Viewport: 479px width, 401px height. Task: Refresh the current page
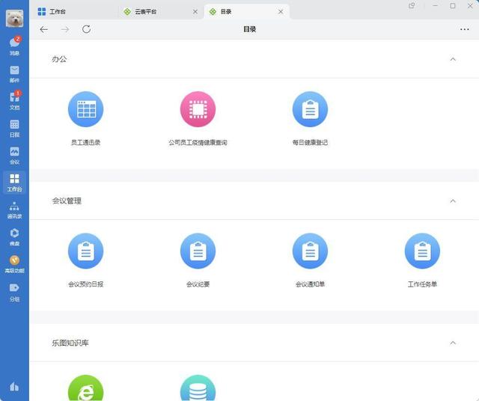point(87,29)
